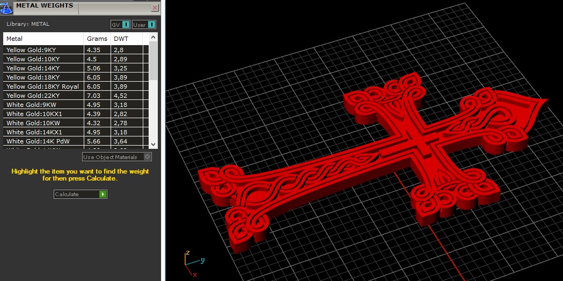The width and height of the screenshot is (563, 281).
Task: Sort by the DWT column header
Action: coord(126,39)
